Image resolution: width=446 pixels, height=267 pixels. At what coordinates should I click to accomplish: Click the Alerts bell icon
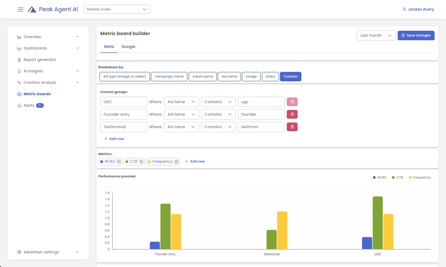click(x=19, y=105)
